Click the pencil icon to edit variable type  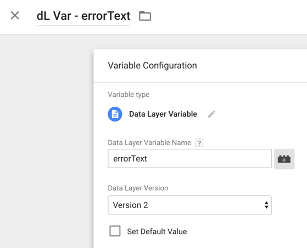(x=211, y=114)
